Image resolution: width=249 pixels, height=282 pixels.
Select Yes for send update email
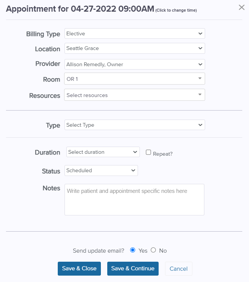click(x=133, y=250)
